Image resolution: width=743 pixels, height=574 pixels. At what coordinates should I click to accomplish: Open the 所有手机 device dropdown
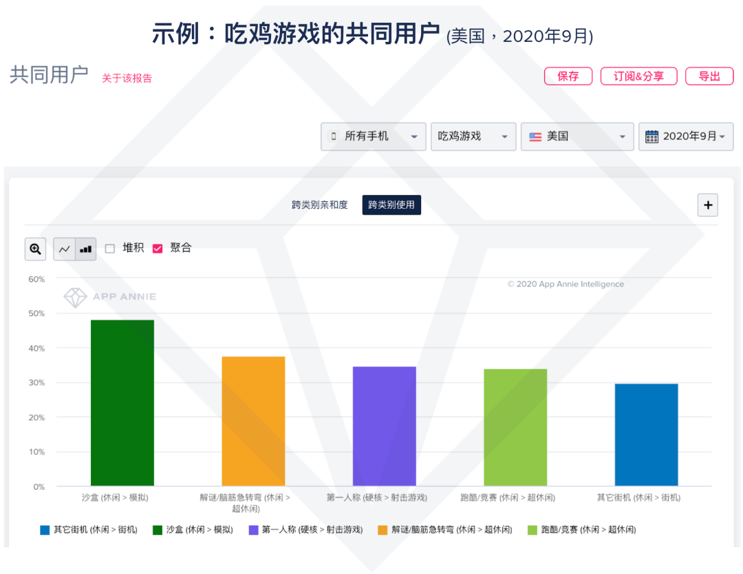point(374,137)
